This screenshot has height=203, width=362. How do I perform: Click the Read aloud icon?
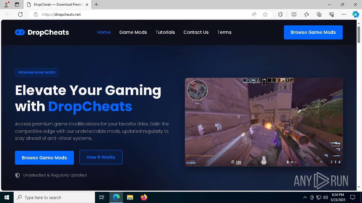click(x=254, y=14)
